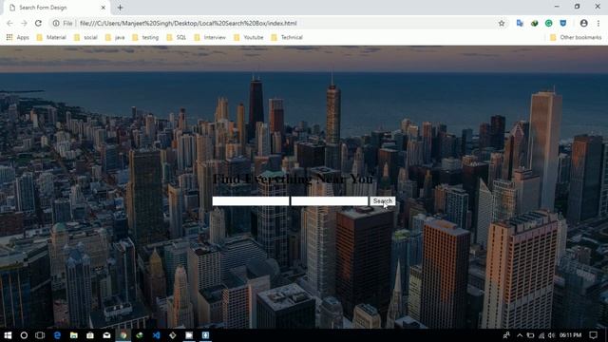Screen dimensions: 608x342
Task: Click the second search input field
Action: [x=330, y=200]
